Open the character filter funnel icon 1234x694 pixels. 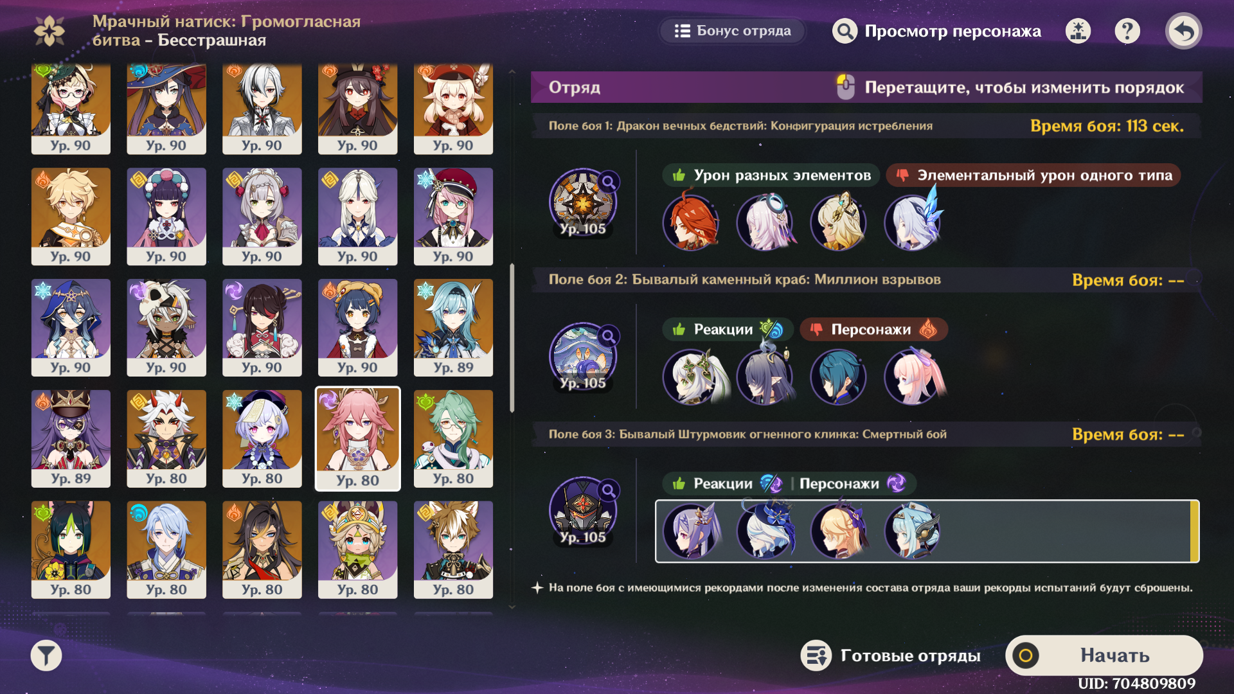coord(46,655)
